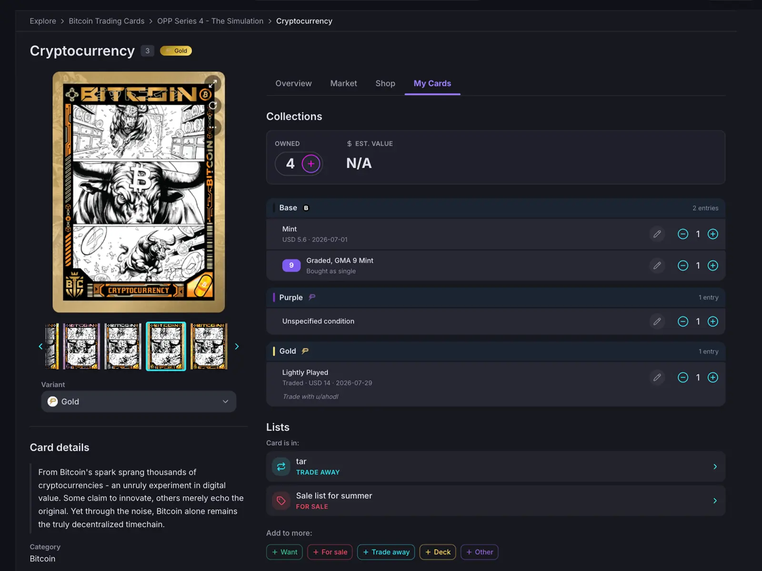Add card to For sale list
Image resolution: width=762 pixels, height=571 pixels.
coord(330,552)
